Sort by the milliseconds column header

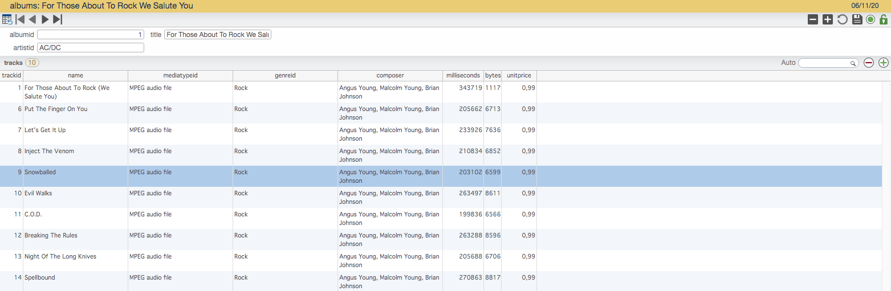(x=463, y=75)
